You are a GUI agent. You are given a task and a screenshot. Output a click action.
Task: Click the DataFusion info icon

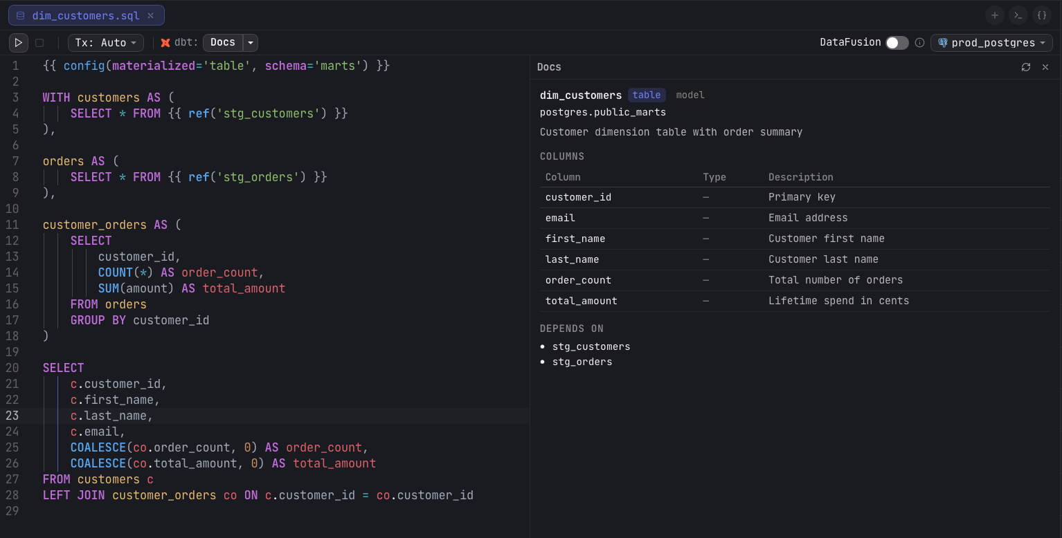[919, 43]
